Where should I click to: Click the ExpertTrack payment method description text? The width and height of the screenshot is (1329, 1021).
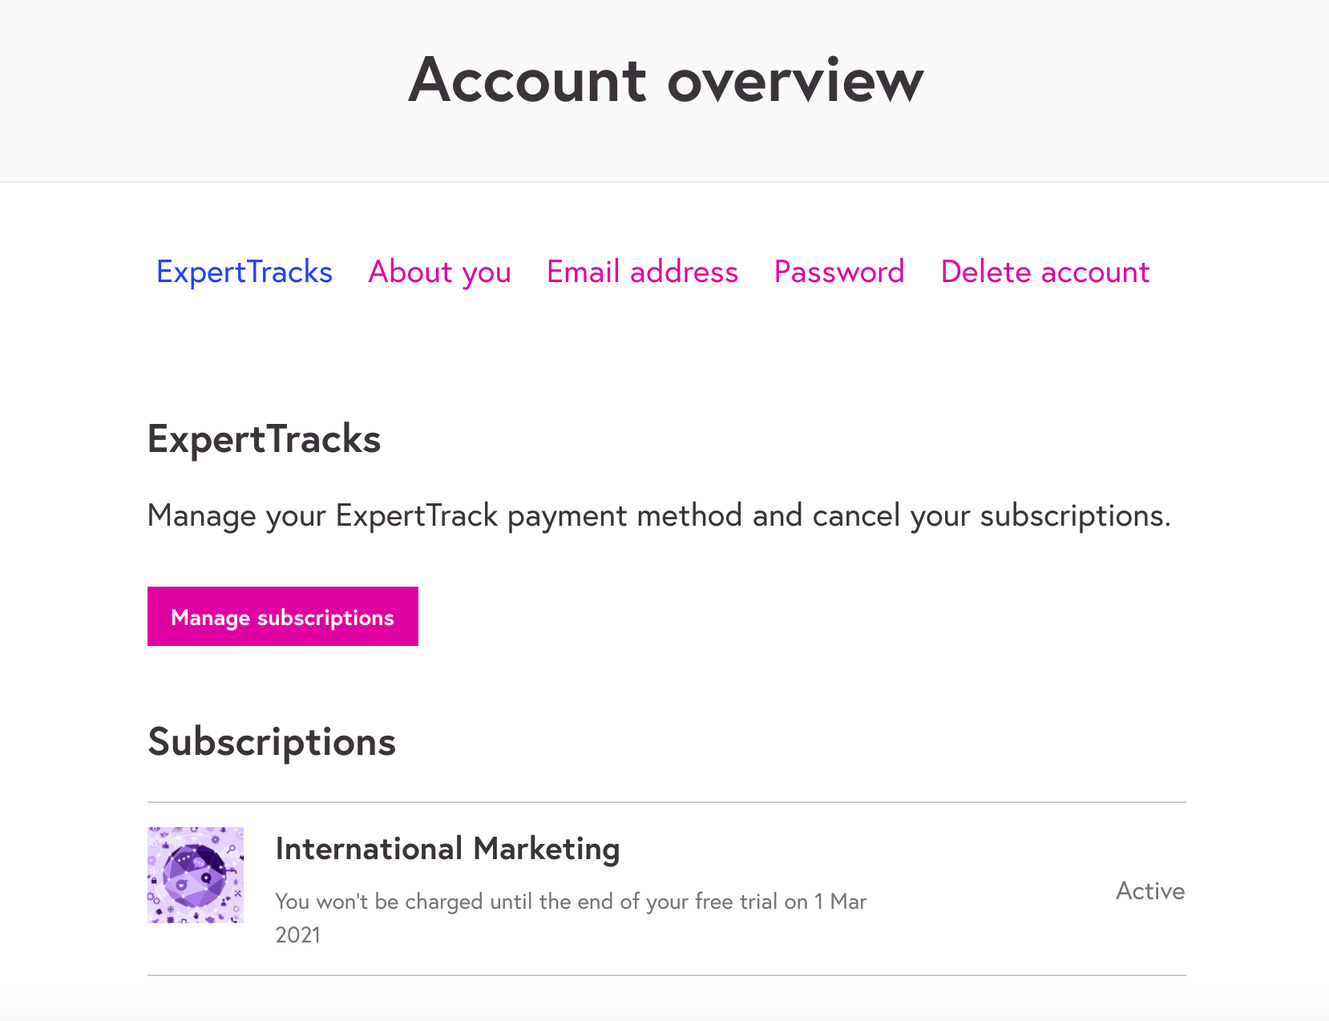tap(658, 515)
